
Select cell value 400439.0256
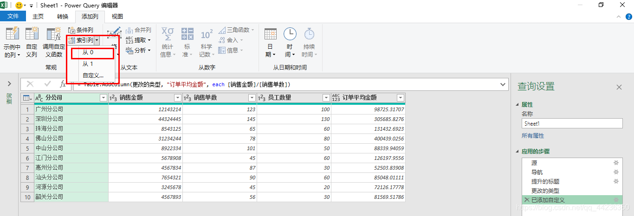point(368,139)
